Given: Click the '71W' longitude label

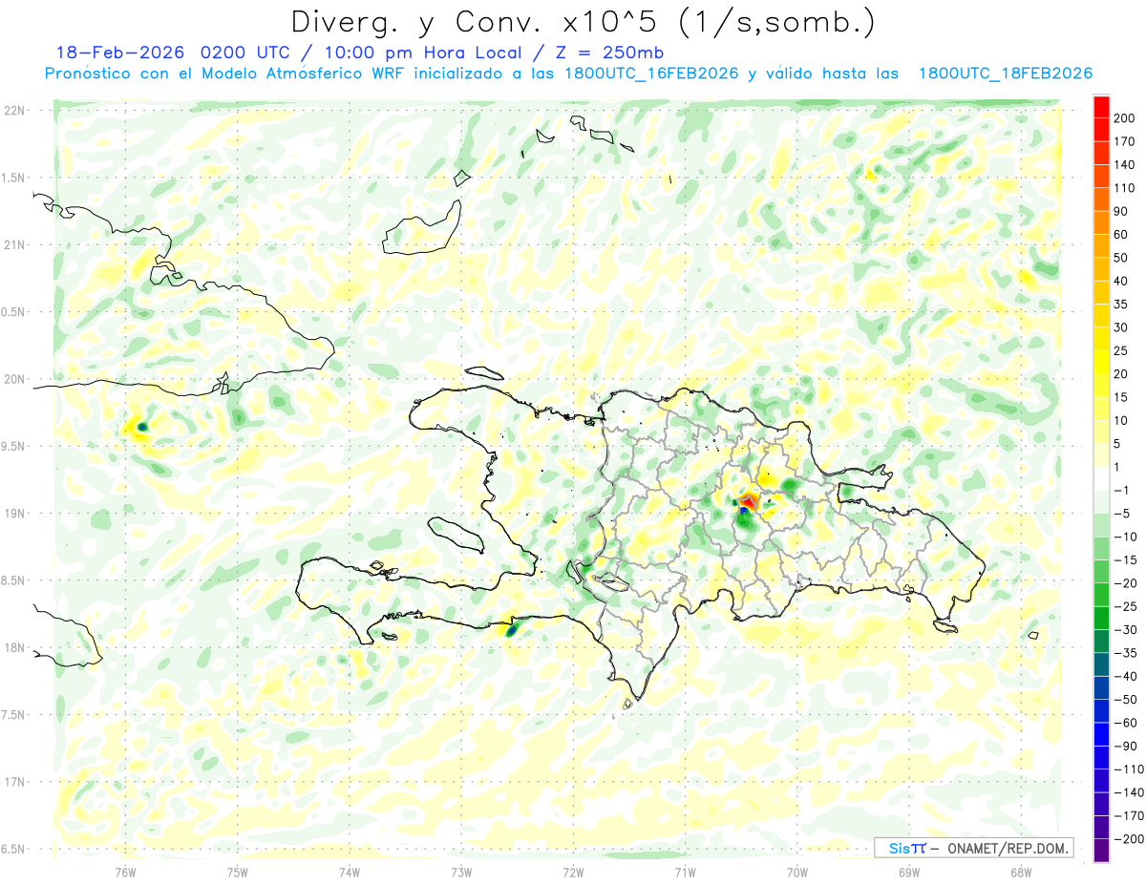Looking at the screenshot, I should coord(685,872).
